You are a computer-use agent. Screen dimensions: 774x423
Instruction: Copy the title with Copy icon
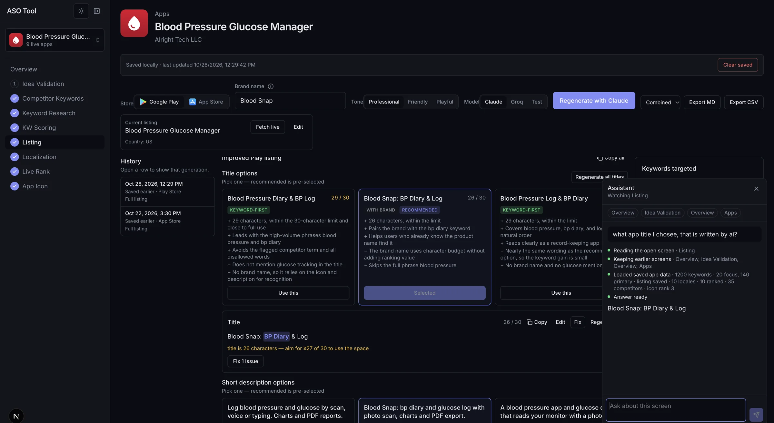tap(537, 322)
